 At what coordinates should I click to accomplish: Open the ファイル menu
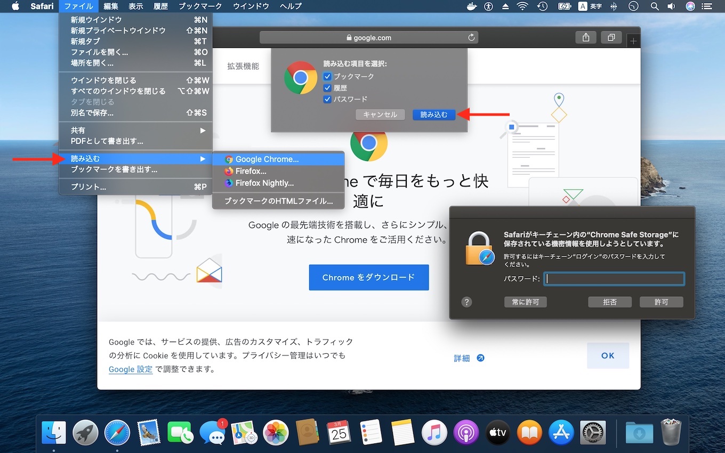(78, 6)
